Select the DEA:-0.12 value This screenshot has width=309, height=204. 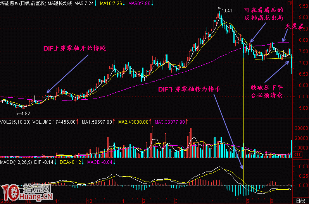tap(71, 162)
